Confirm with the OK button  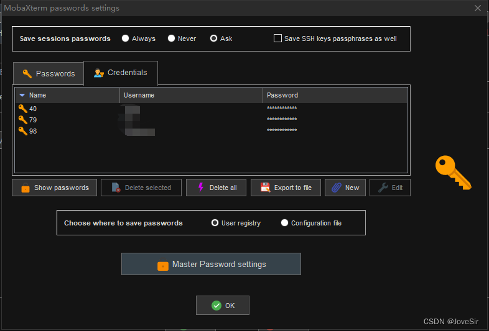tap(223, 305)
